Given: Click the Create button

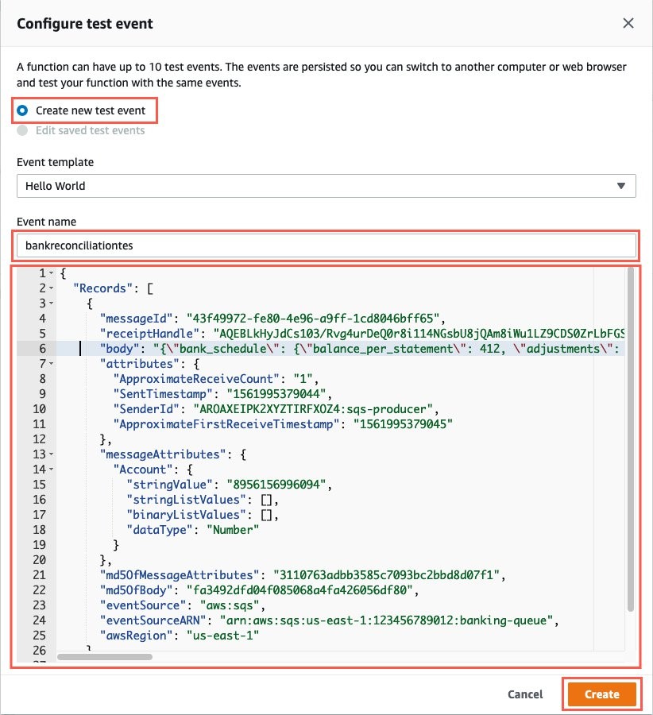Looking at the screenshot, I should tap(601, 694).
